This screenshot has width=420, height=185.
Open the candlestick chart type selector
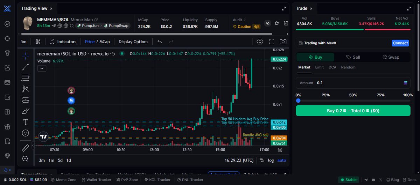[x=38, y=42]
